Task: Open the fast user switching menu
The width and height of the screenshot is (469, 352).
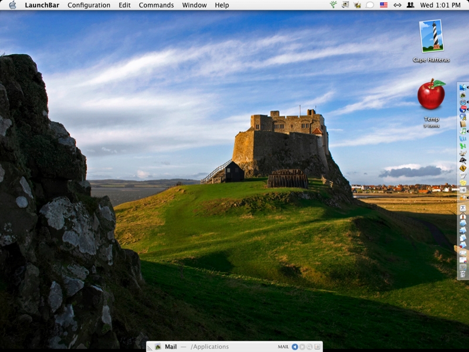Action: (x=410, y=5)
